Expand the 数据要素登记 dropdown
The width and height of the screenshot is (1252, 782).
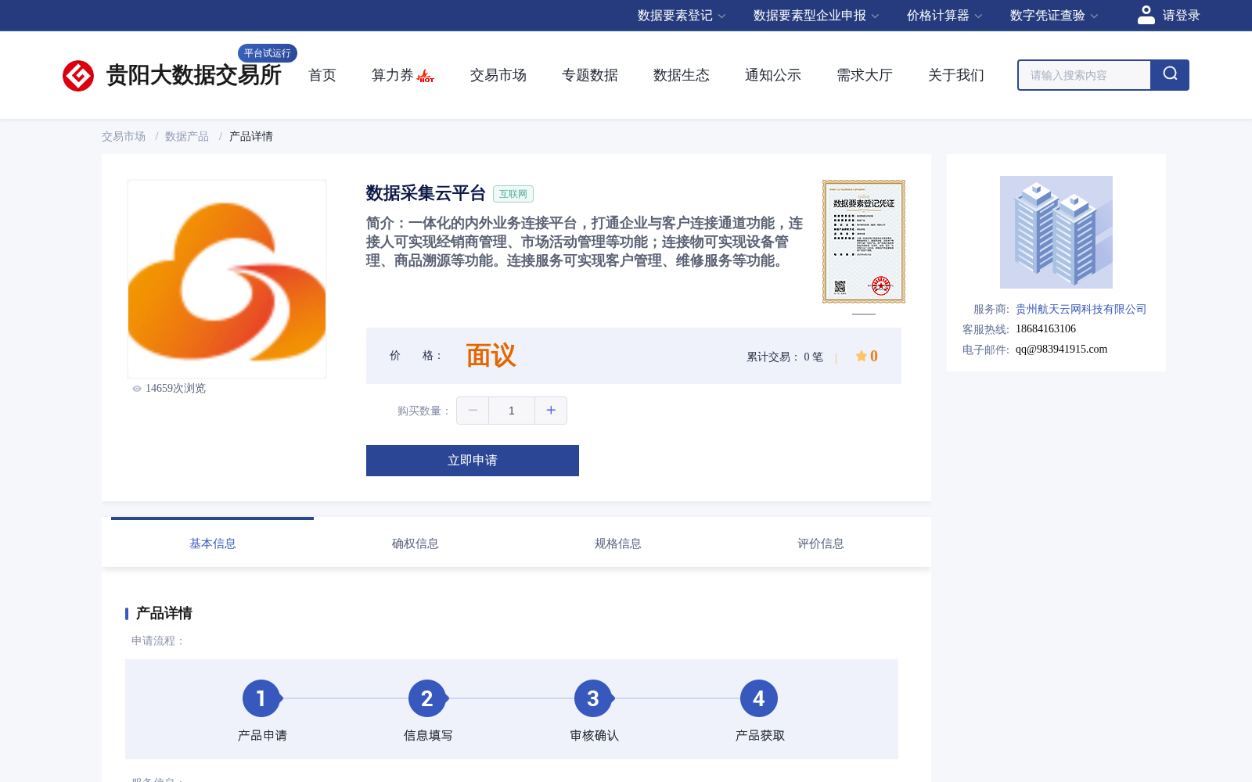click(x=682, y=16)
